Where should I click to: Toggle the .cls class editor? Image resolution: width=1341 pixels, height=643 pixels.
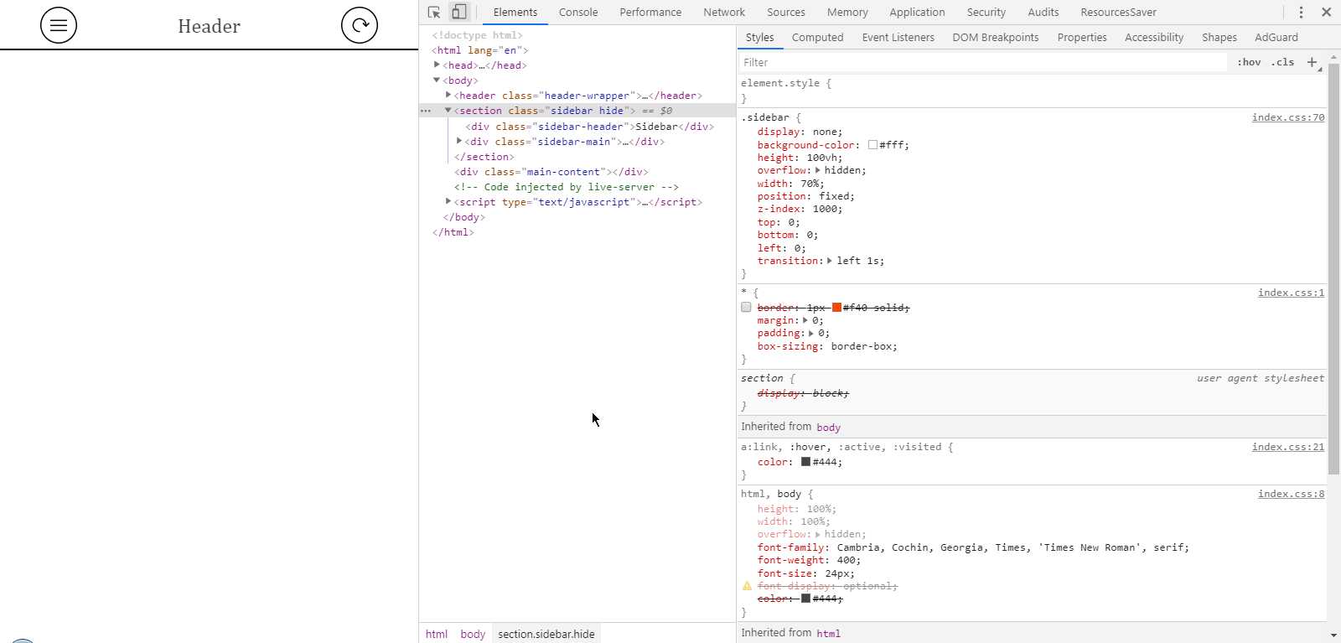1282,62
